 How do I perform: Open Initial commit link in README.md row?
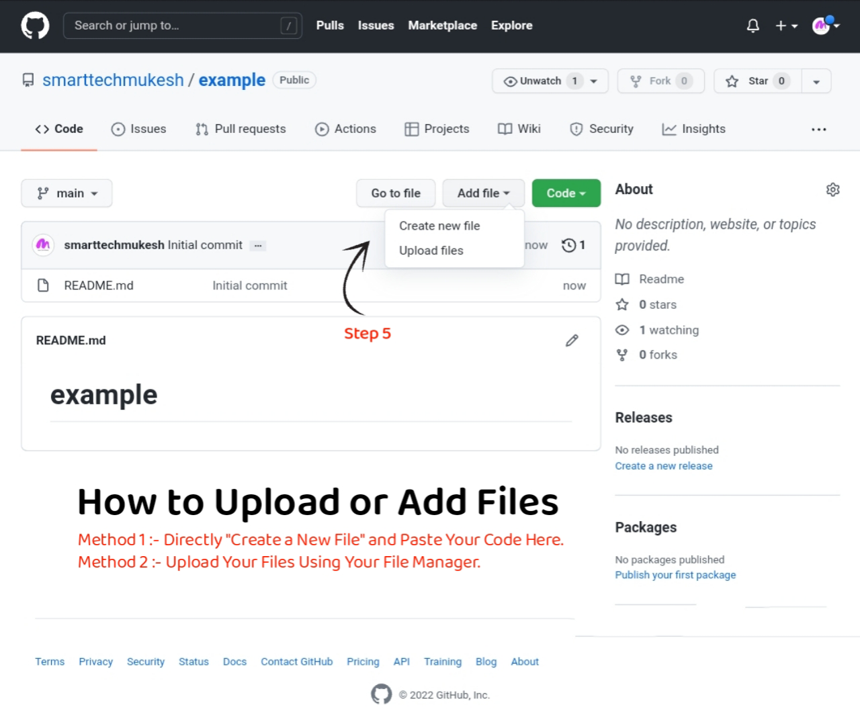click(250, 285)
